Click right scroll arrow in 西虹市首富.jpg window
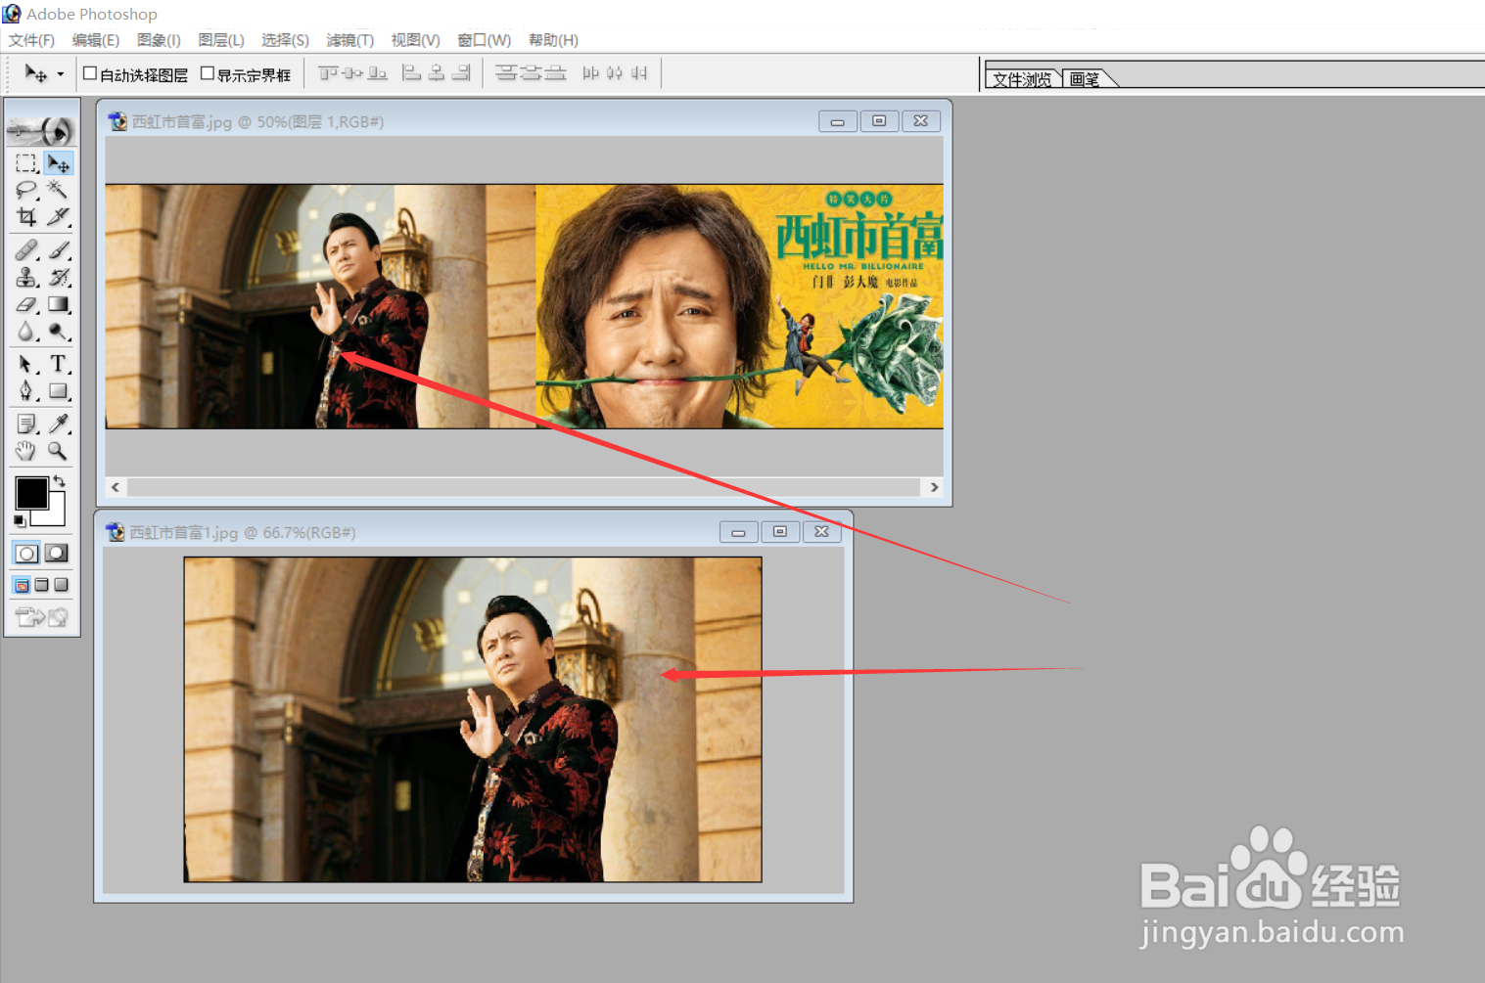 (934, 487)
